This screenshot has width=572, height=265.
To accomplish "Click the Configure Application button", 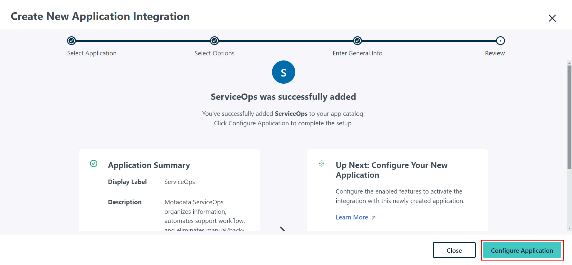I will pyautogui.click(x=522, y=250).
